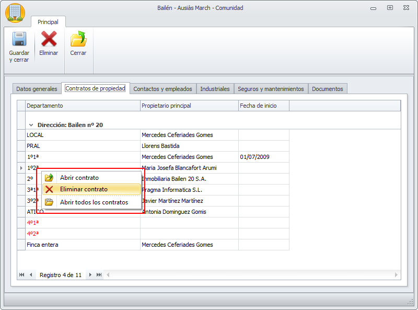Select the PRAL department cell
Image resolution: width=418 pixels, height=310 pixels.
83,146
